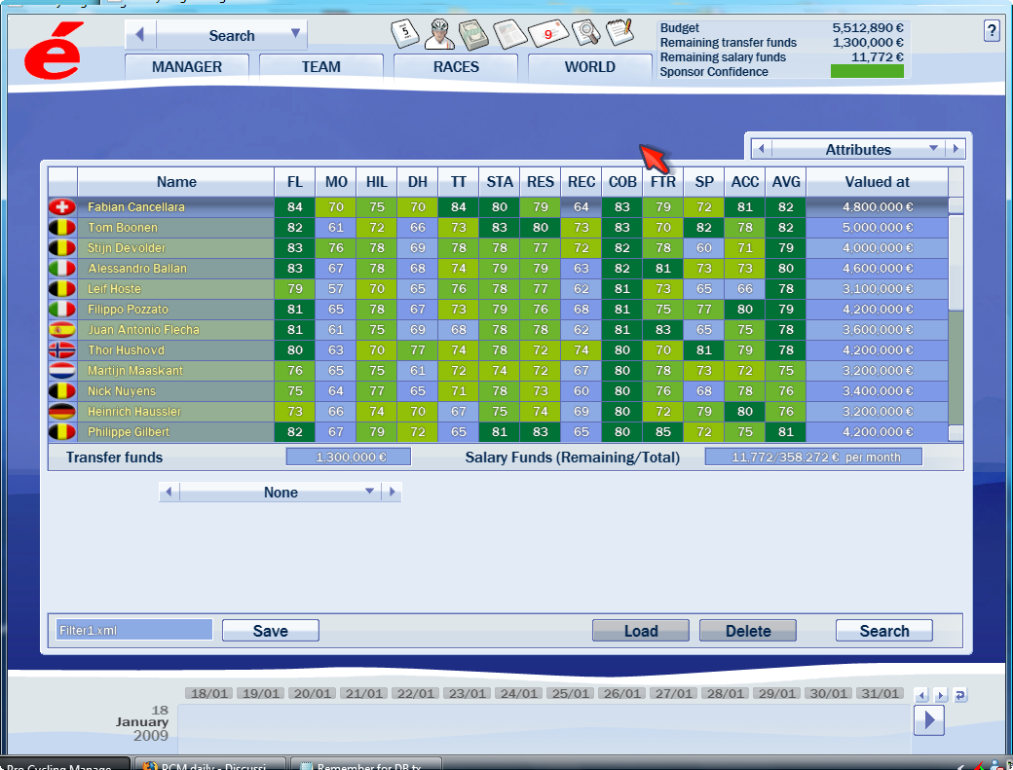
Task: Click the help question mark button
Action: point(992,31)
